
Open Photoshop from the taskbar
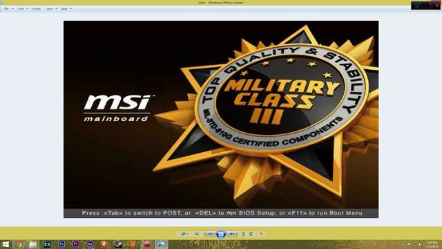tap(61, 244)
